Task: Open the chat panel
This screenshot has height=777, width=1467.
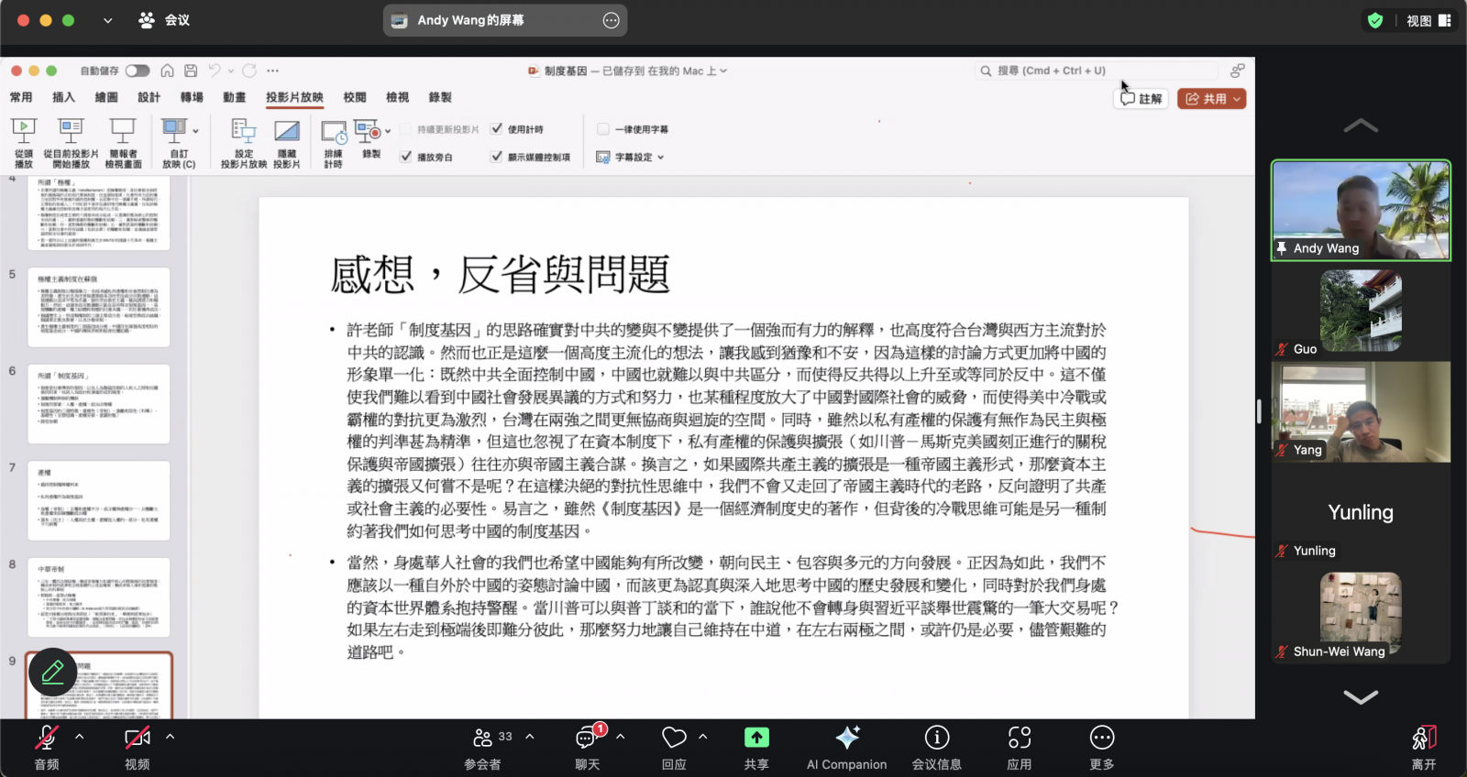Action: click(586, 739)
